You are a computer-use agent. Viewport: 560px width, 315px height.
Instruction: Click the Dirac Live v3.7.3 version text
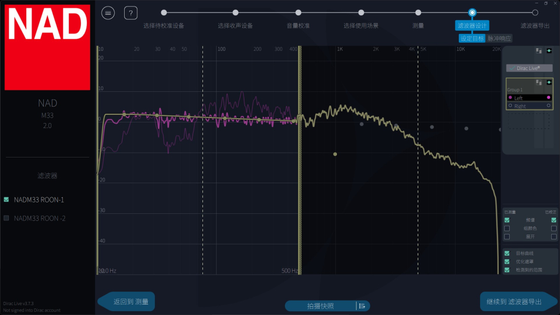tap(18, 304)
